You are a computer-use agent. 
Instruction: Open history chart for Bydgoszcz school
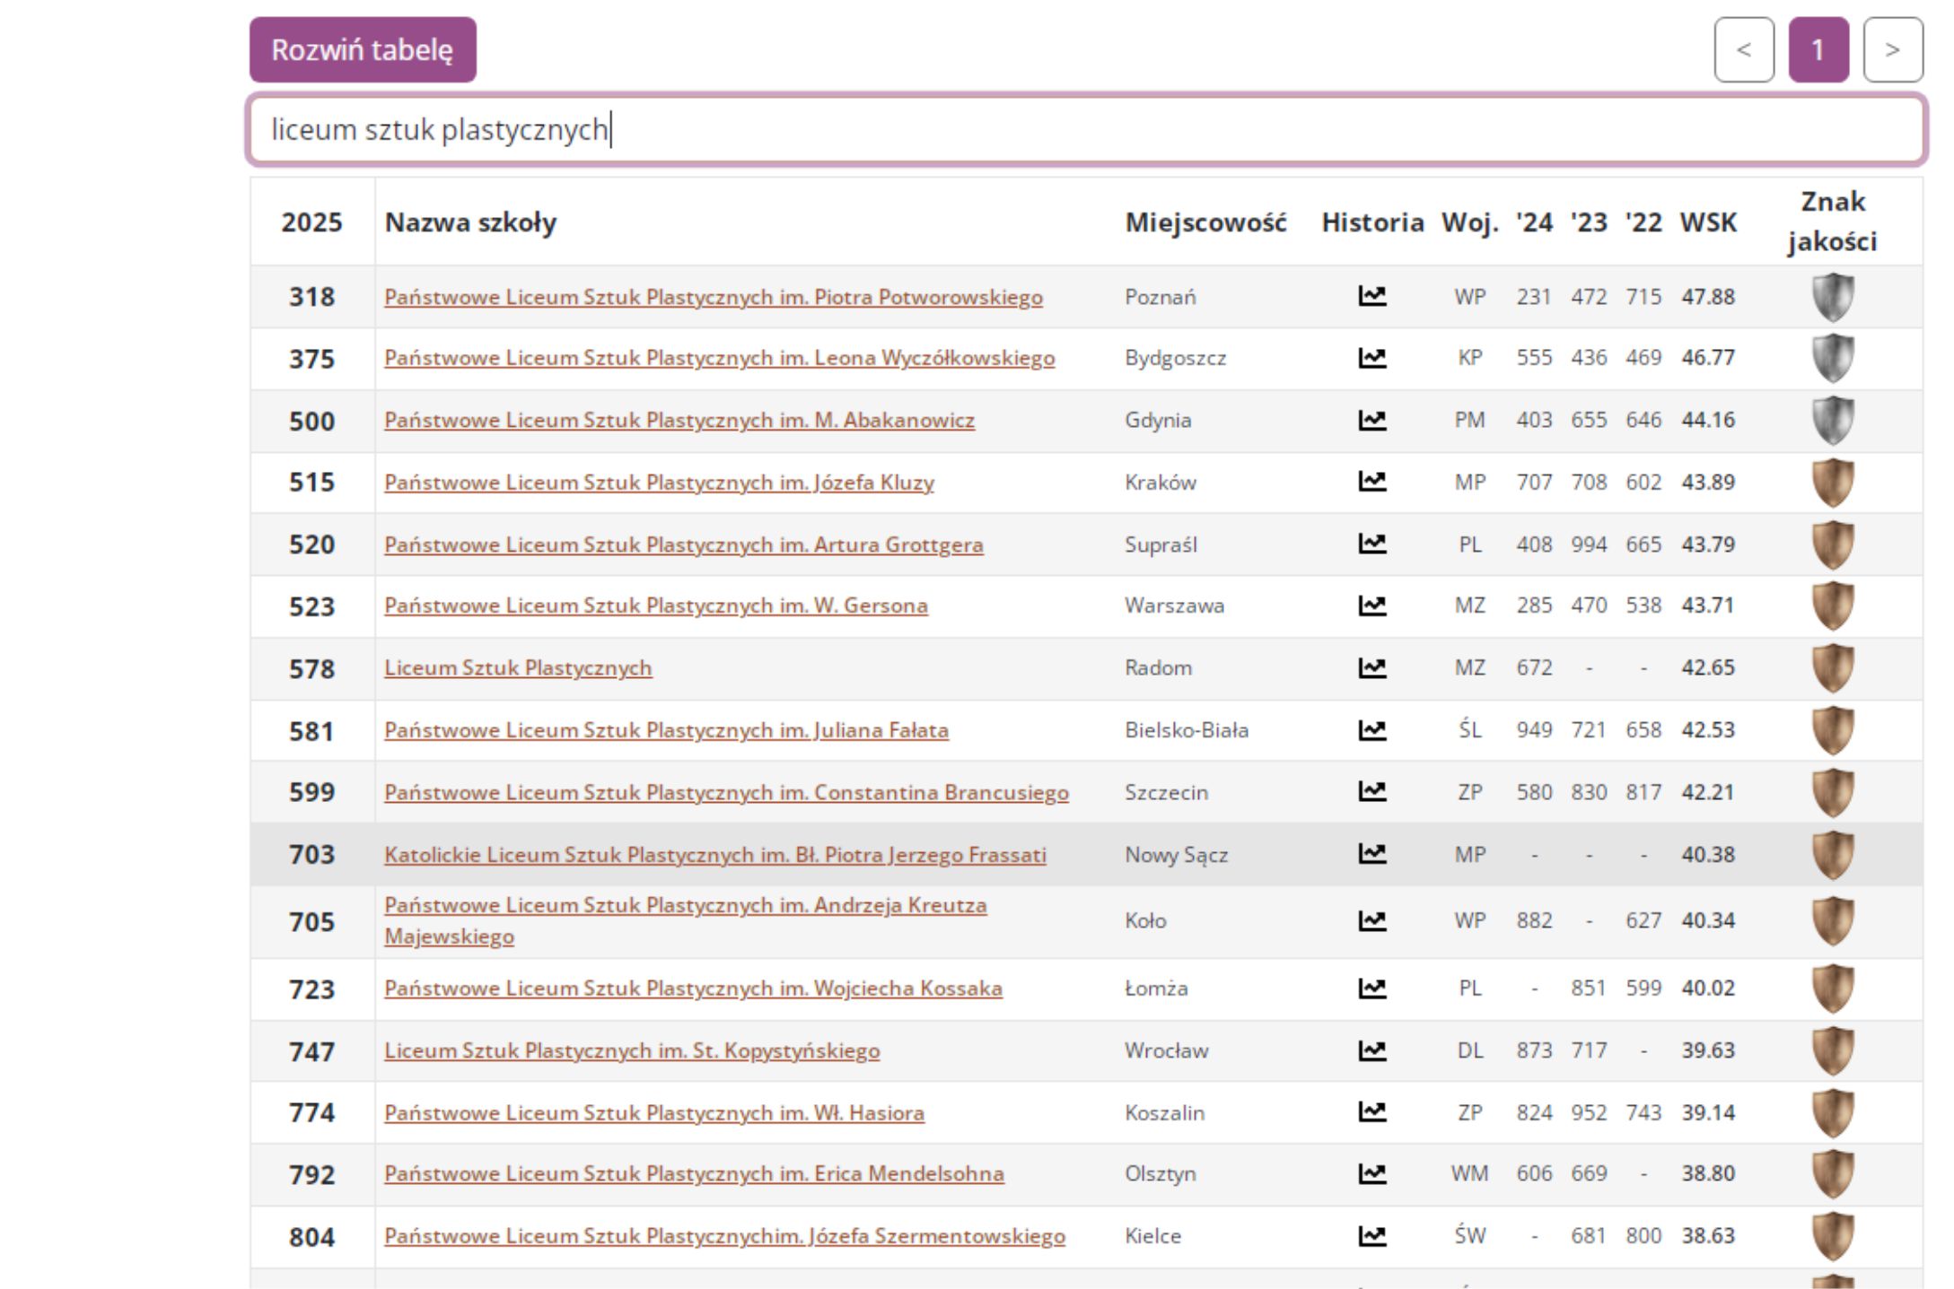(1371, 358)
